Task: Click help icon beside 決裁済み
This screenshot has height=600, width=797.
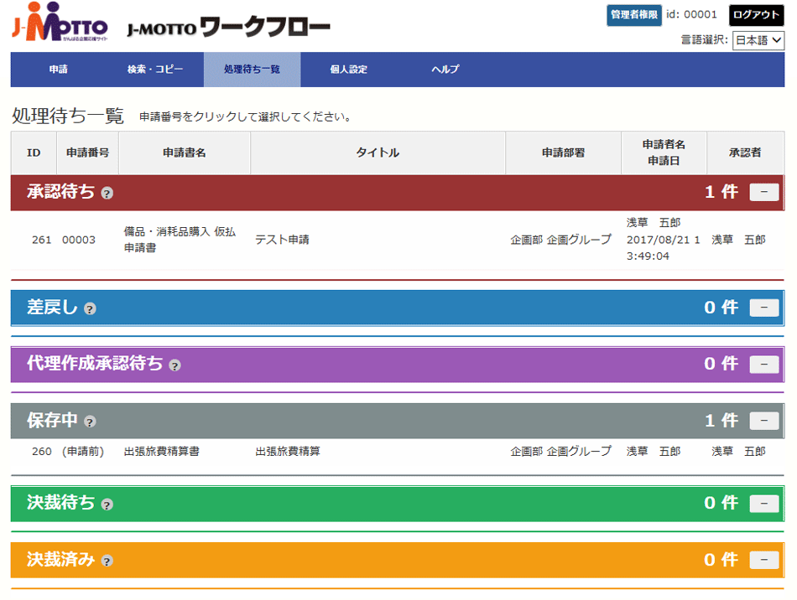Action: 107,561
